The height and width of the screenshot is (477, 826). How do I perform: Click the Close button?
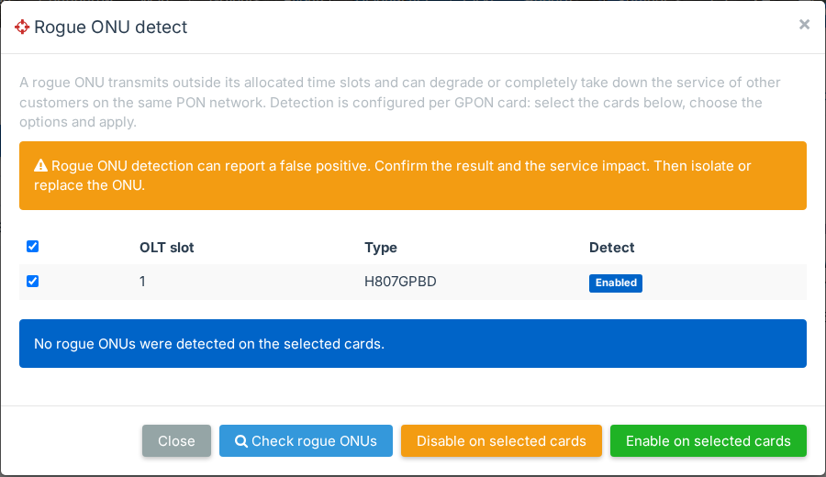176,440
